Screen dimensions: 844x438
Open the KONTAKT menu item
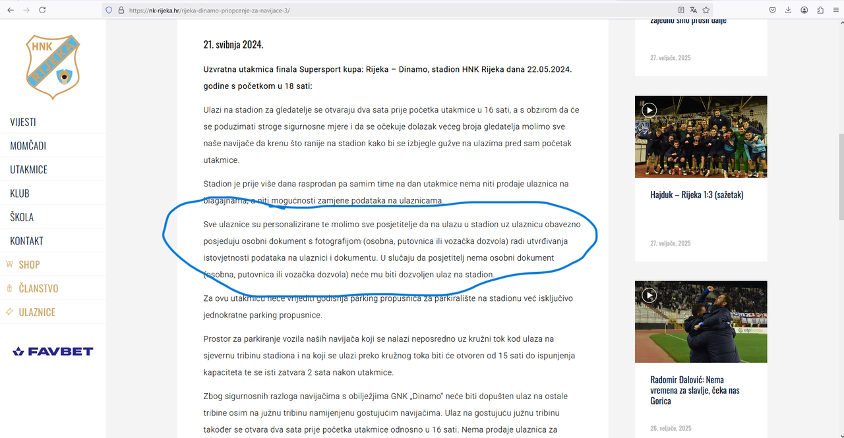tap(26, 240)
